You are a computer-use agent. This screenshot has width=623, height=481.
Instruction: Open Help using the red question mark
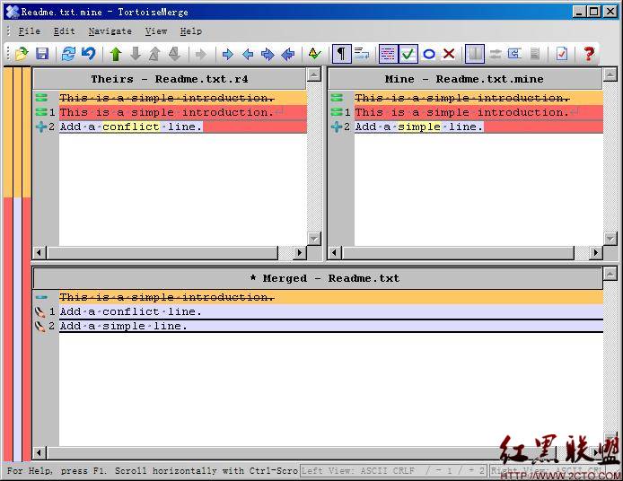(x=588, y=54)
